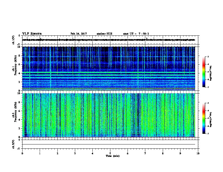Click the ch.1 "Frequency (kHz)" axis label
Viewport: 223px width, 172px height.
(x=15, y=65)
